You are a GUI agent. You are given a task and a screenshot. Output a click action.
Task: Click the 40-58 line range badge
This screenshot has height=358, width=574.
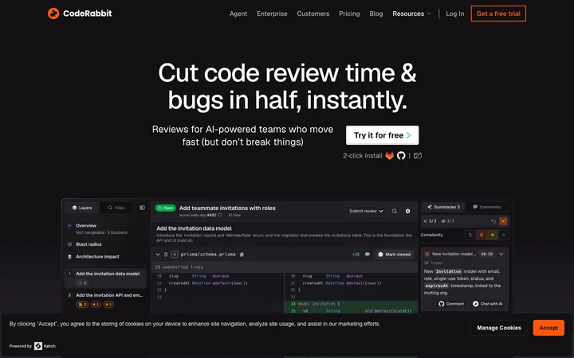point(486,254)
